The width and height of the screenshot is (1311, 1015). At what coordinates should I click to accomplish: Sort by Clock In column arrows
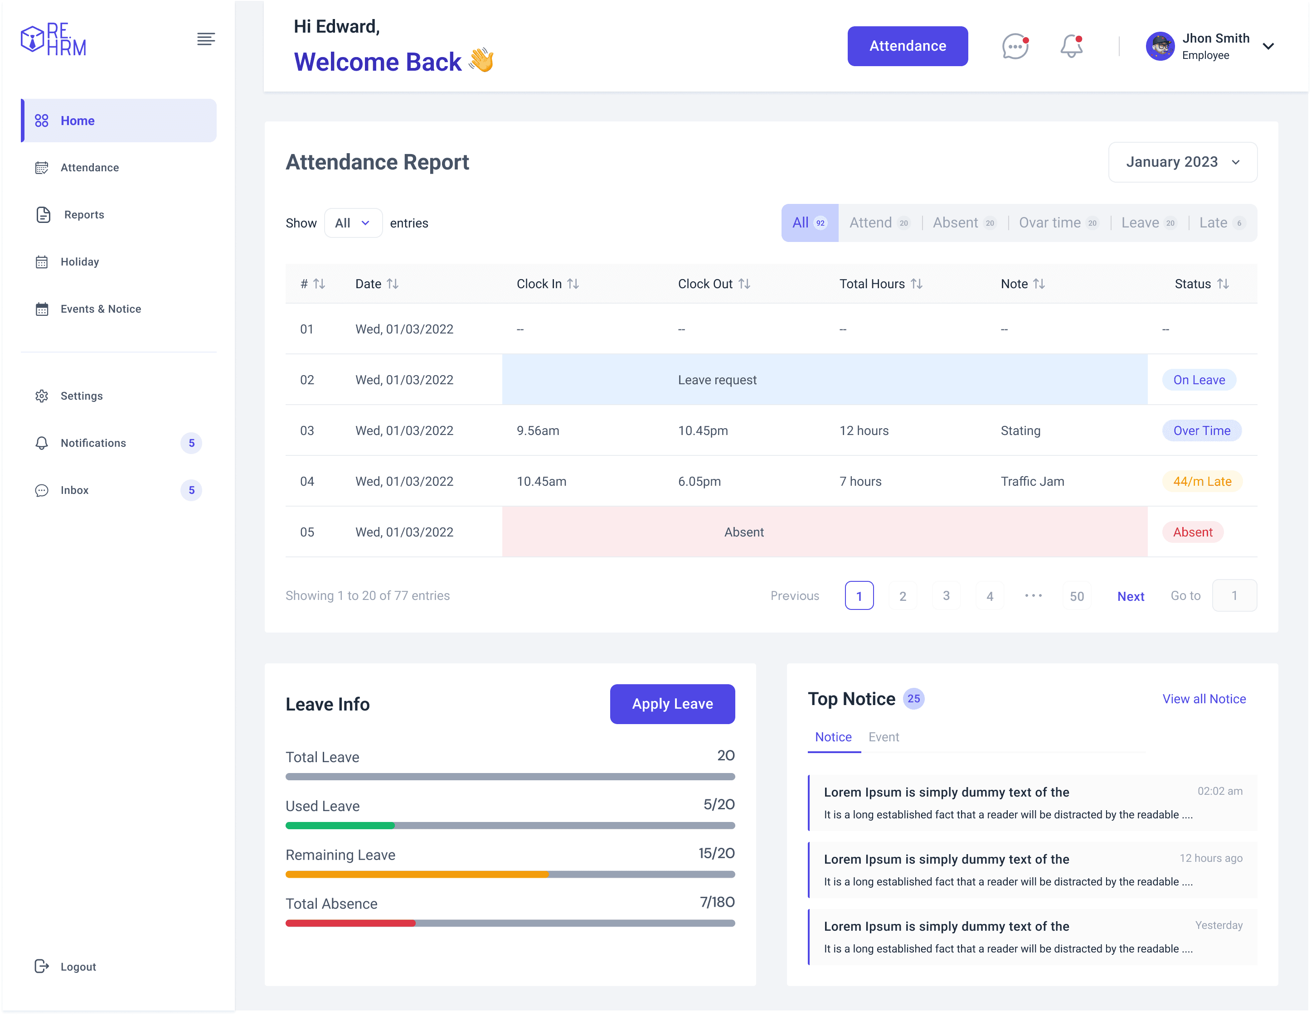(573, 284)
